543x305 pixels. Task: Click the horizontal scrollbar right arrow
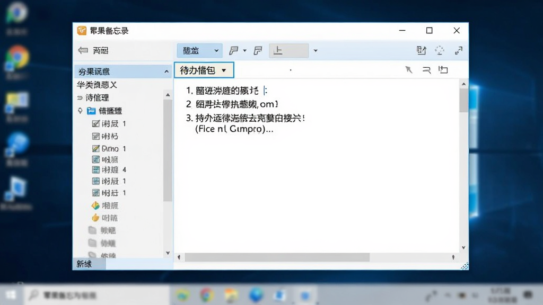point(453,257)
